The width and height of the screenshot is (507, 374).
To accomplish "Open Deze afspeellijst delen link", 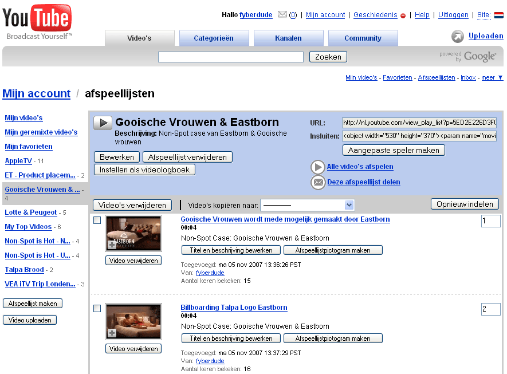I will 363,182.
